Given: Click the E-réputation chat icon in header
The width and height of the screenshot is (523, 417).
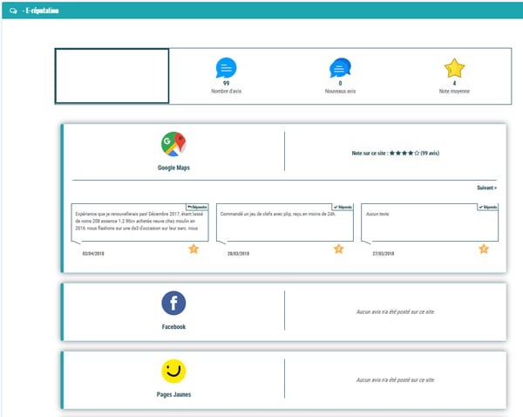Looking at the screenshot, I should pos(13,9).
